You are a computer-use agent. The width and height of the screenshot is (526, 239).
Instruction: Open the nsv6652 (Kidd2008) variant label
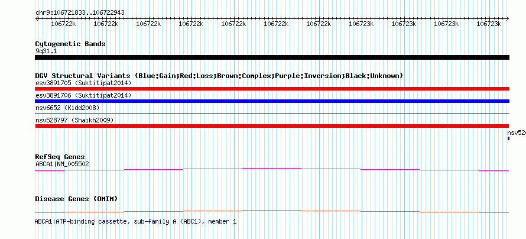[67, 108]
